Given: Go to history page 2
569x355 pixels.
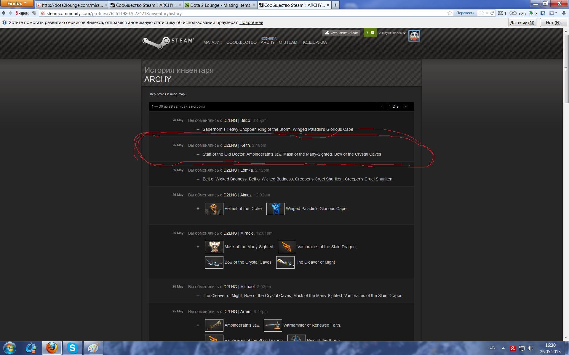Looking at the screenshot, I should tap(394, 106).
